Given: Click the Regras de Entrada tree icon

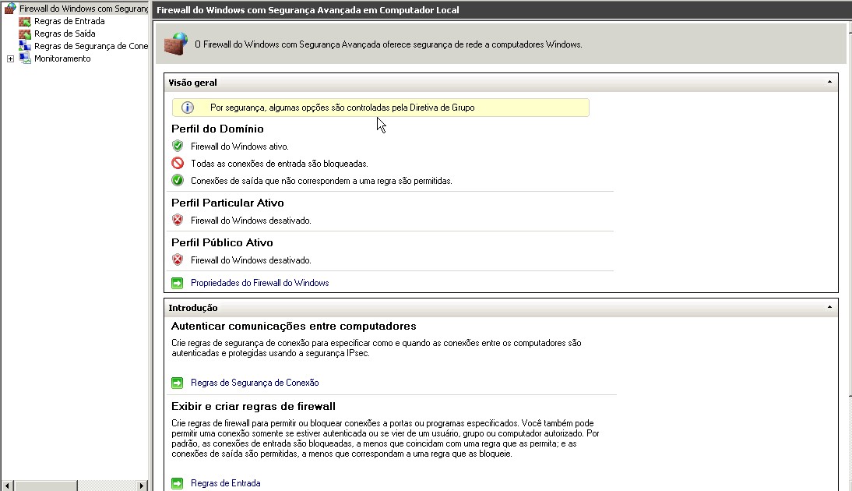Looking at the screenshot, I should [x=24, y=22].
